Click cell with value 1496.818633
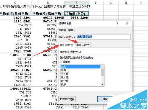148x110 pixels. pos(16,88)
